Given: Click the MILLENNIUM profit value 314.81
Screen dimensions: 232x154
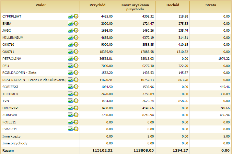Looking at the screenshot, I should point(183,38).
